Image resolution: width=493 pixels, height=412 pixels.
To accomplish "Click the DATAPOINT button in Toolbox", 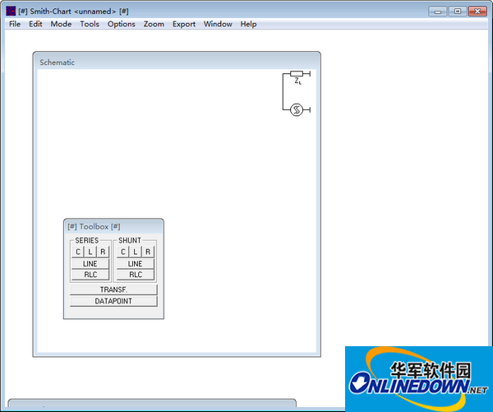I will (113, 301).
